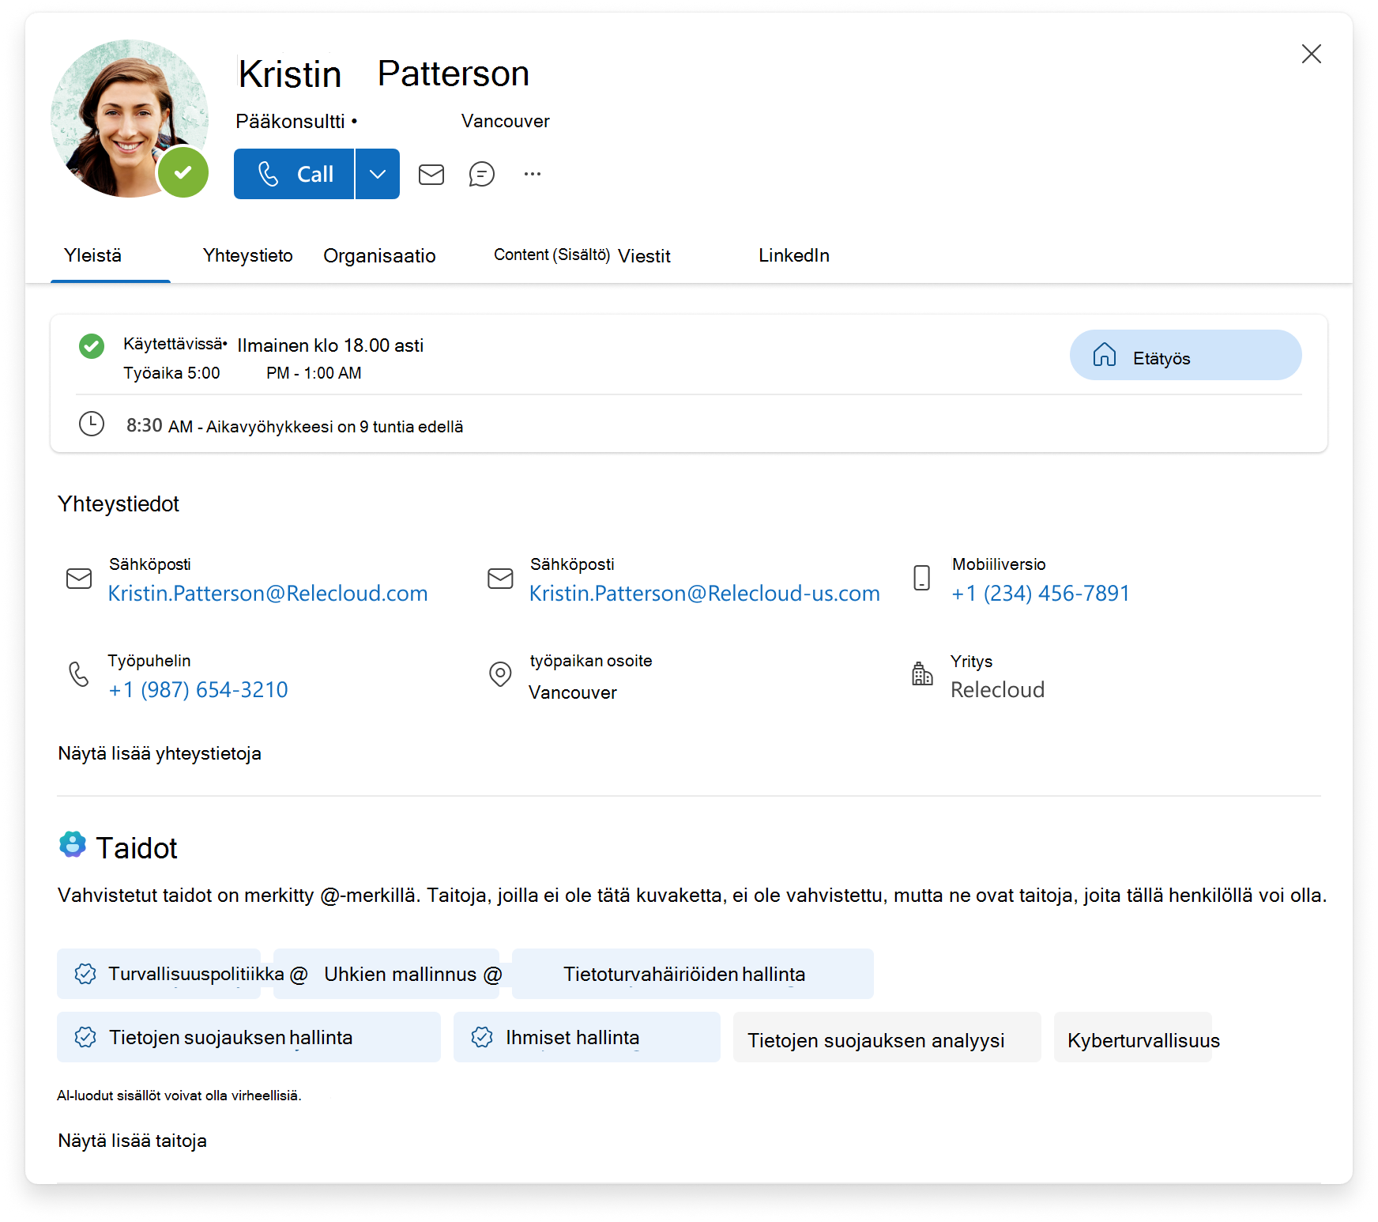Select Tietojen suojauksen hallinta skill chip
1378x1222 pixels.
point(249,1037)
